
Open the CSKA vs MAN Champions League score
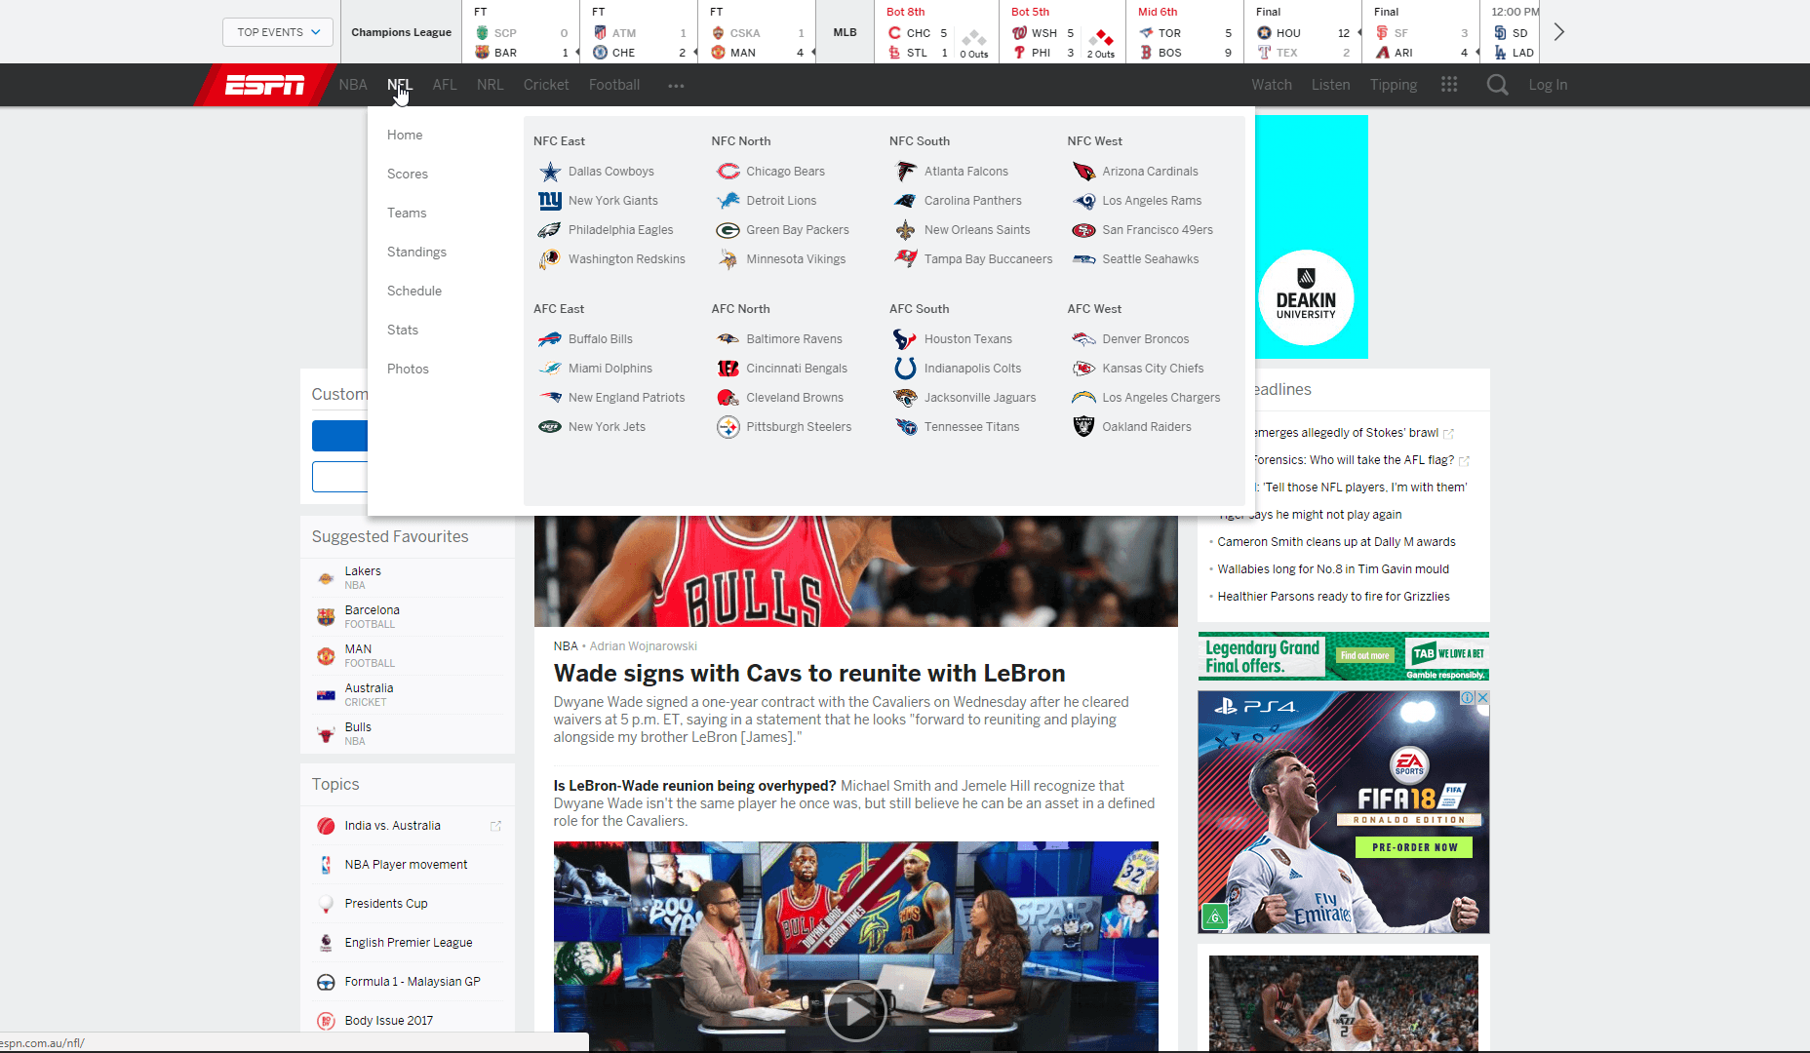(x=757, y=32)
